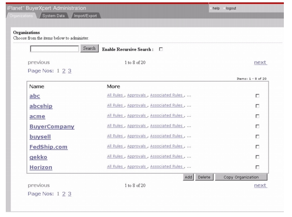Image resolution: width=292 pixels, height=217 pixels.
Task: Open the buysell organization
Action: point(40,137)
